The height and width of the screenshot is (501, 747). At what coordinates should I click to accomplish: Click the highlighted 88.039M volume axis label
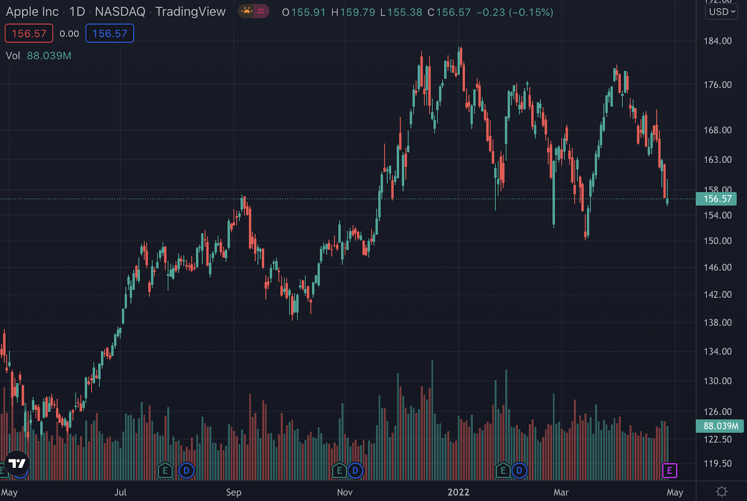click(720, 426)
